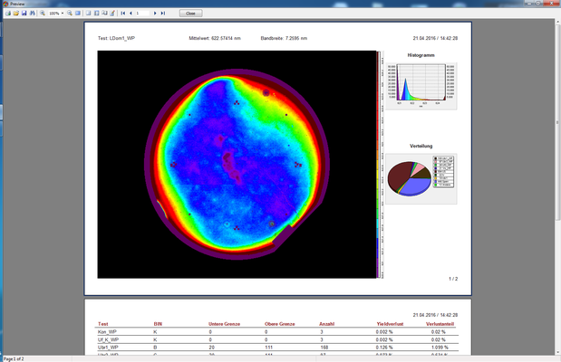Go to the previous page

pyautogui.click(x=131, y=14)
